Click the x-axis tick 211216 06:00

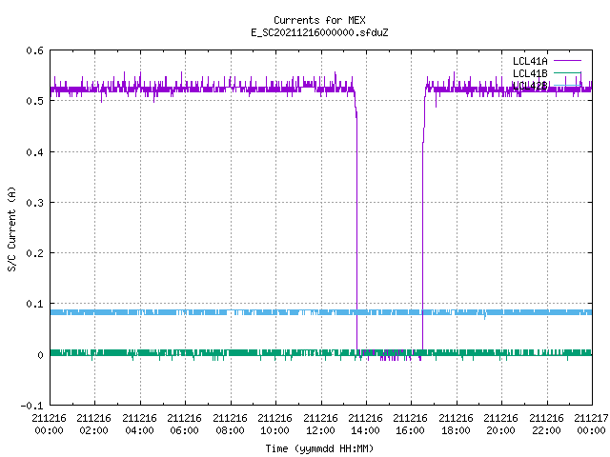(x=184, y=425)
